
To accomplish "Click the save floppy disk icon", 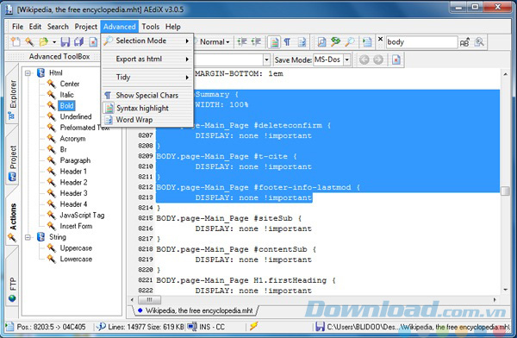I will pyautogui.click(x=65, y=42).
